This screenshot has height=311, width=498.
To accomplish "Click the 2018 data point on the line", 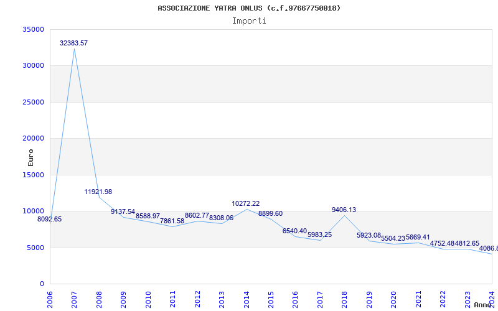I will 345,215.
